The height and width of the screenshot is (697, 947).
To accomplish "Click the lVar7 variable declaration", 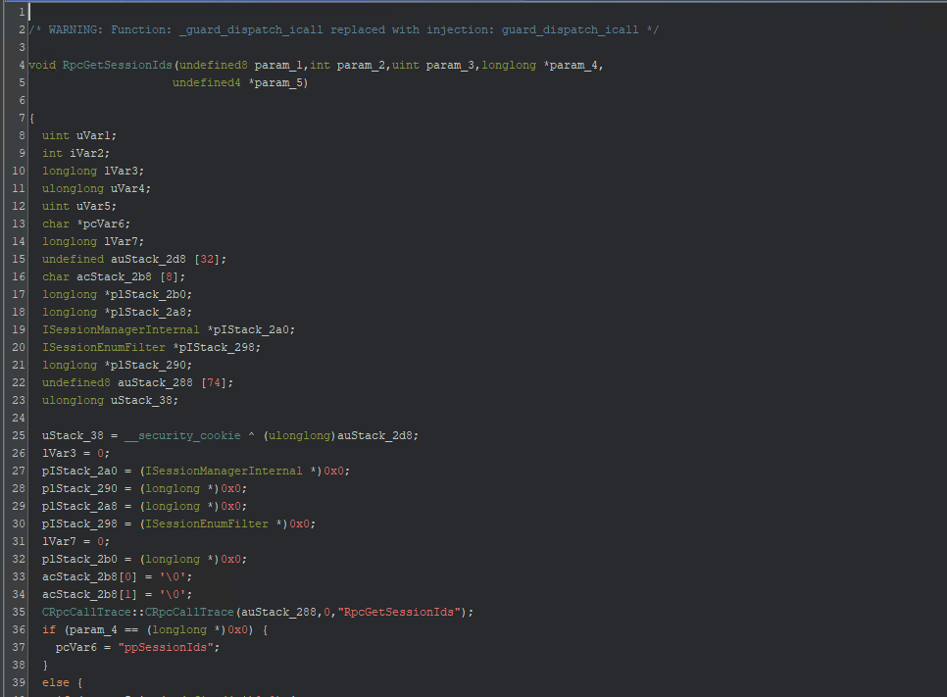I will click(x=93, y=241).
